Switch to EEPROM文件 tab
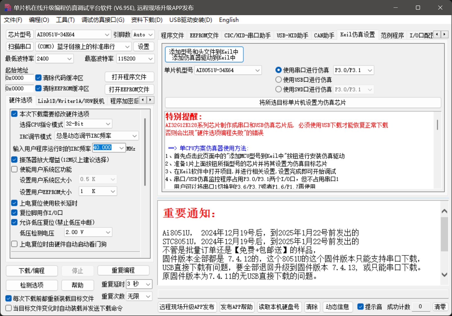 [204, 35]
